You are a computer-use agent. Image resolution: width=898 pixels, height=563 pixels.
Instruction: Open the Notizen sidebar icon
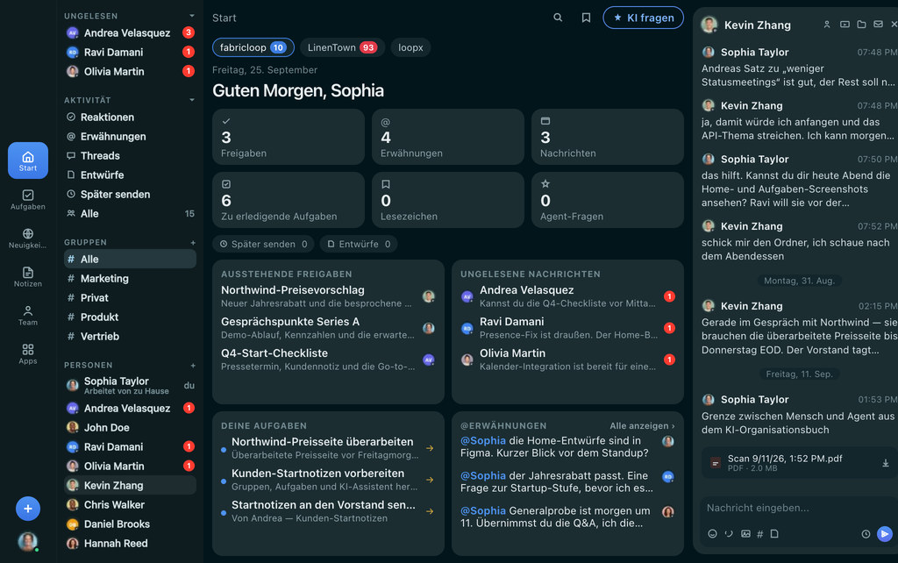[27, 276]
